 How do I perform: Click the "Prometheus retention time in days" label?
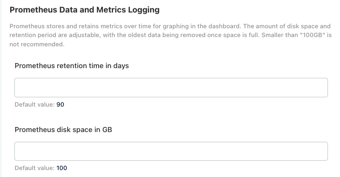(x=72, y=66)
